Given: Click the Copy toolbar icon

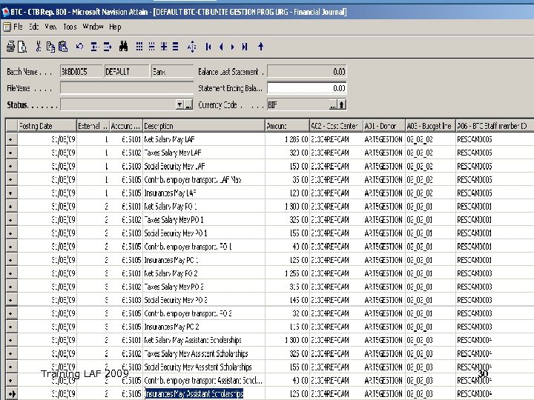Looking at the screenshot, I should 50,47.
